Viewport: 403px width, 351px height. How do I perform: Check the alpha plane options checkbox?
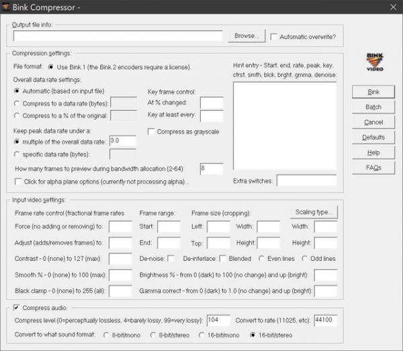pos(18,182)
